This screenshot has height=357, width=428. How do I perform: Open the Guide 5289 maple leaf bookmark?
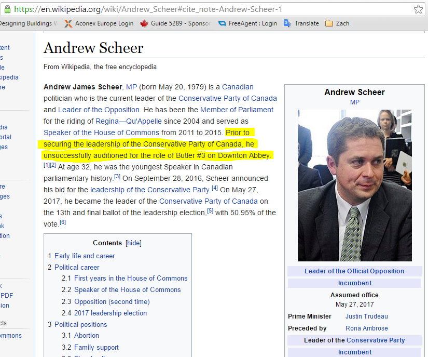coord(175,23)
